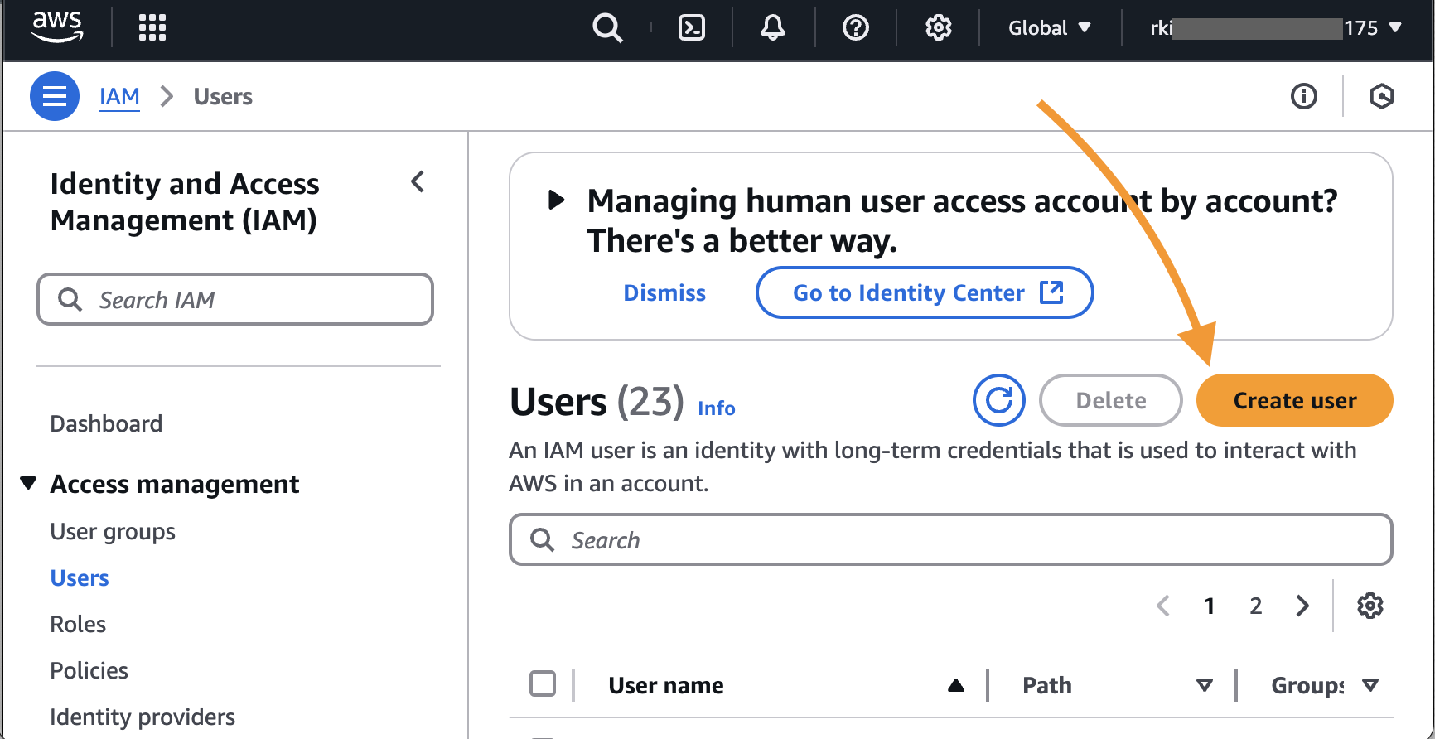Open Roles in the sidebar

[x=78, y=624]
